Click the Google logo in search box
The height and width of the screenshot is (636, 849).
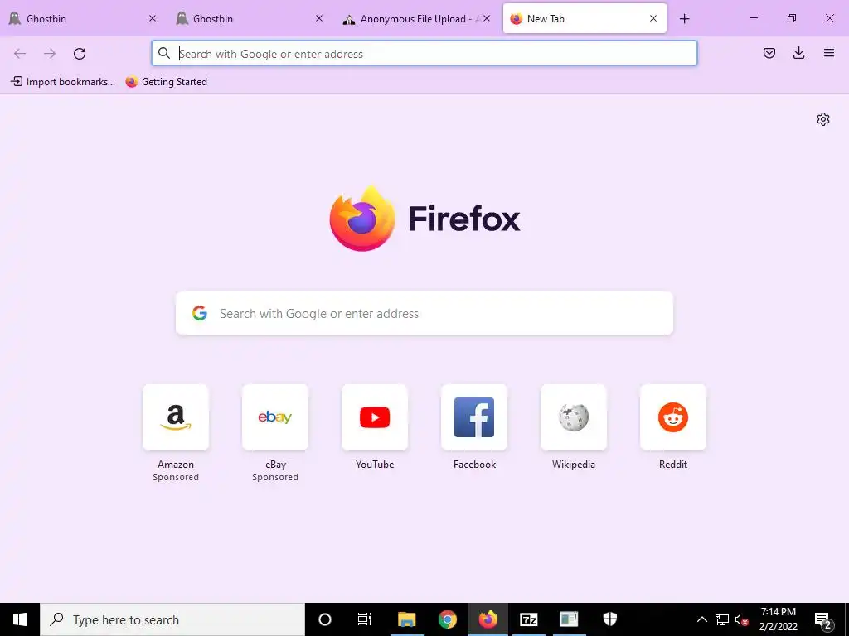pos(200,313)
